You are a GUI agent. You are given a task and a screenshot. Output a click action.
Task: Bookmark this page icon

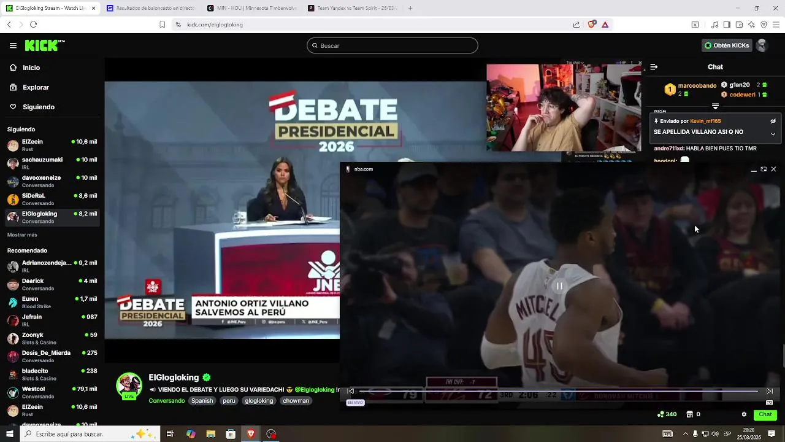[162, 25]
